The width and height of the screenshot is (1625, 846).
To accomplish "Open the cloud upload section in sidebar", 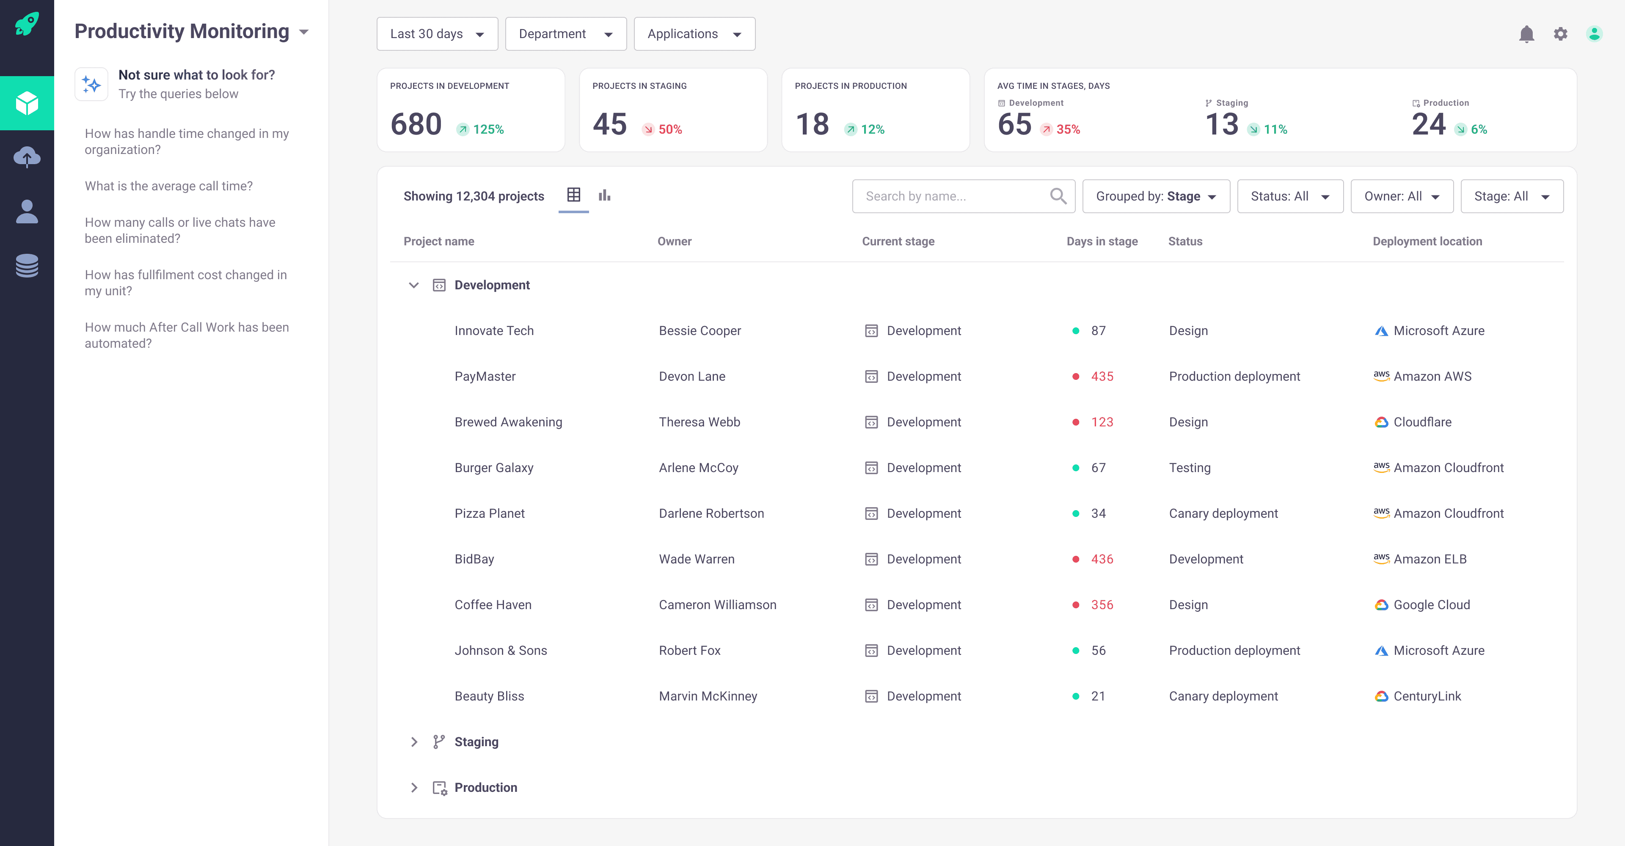I will pyautogui.click(x=27, y=157).
